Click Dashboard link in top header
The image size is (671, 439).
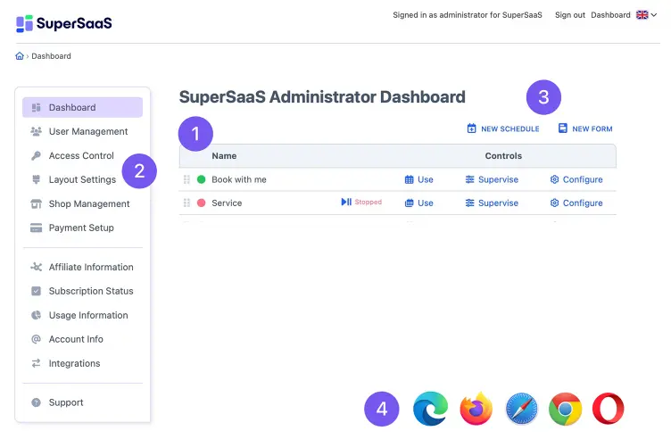tap(610, 15)
